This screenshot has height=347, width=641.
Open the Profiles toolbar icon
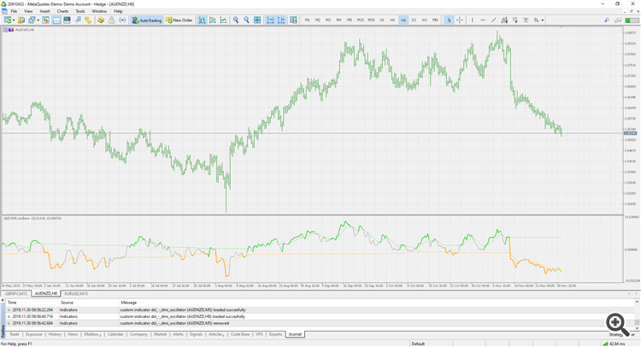[x=21, y=20]
